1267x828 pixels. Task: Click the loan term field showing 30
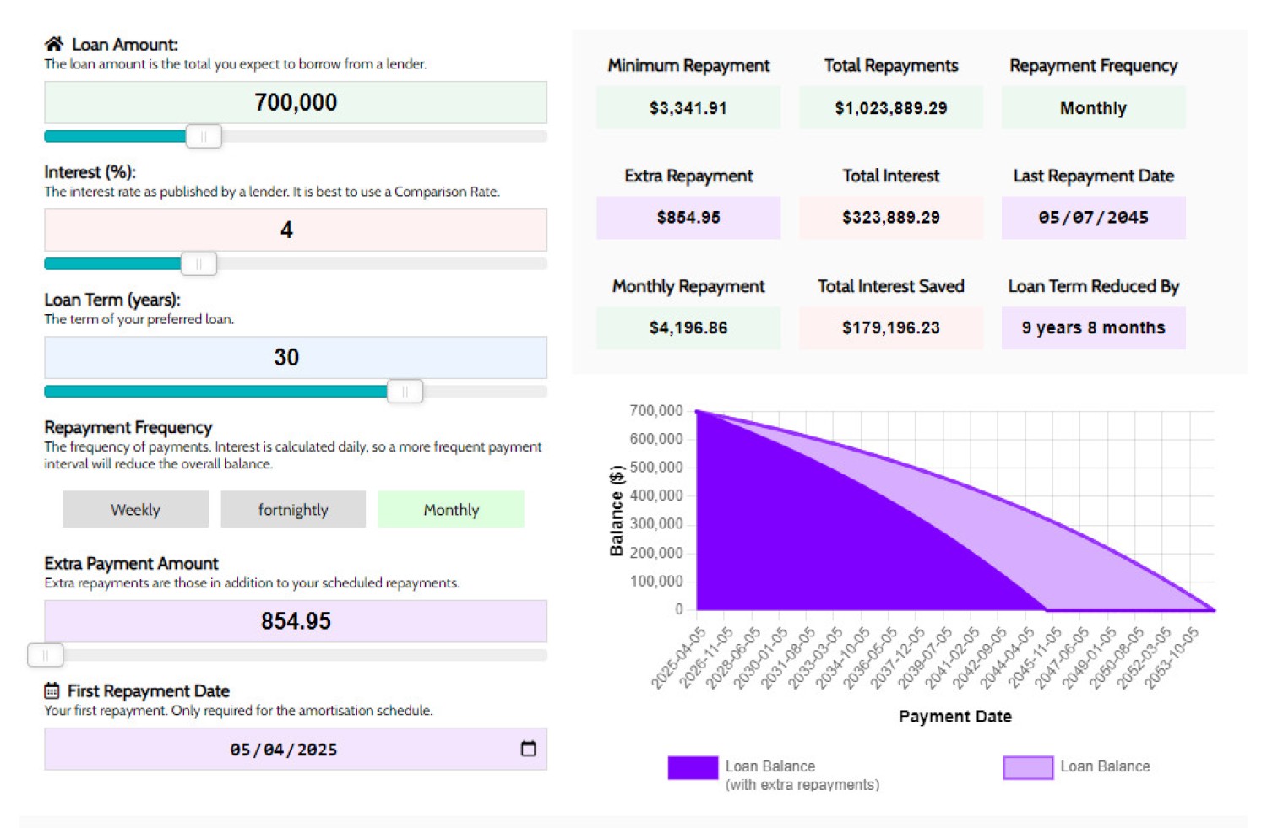296,358
